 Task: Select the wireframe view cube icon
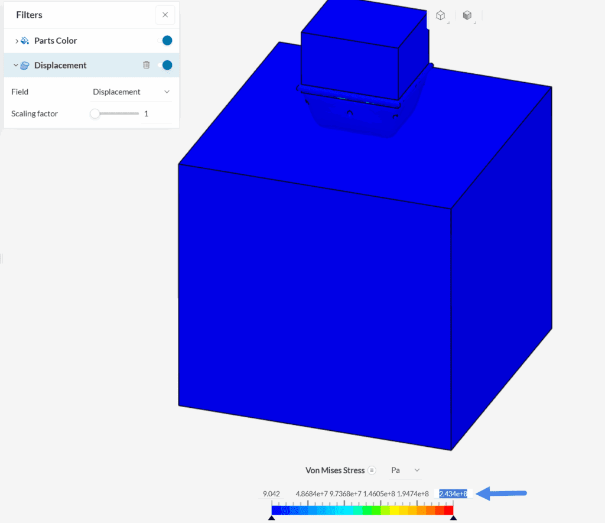coord(440,15)
